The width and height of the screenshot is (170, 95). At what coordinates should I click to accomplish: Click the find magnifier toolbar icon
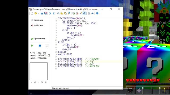[58, 13]
